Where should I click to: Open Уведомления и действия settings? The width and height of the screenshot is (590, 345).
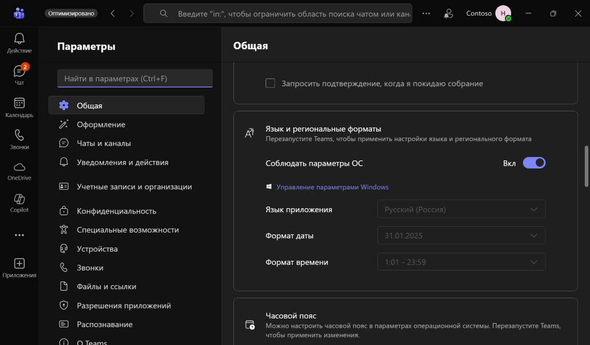(126, 162)
